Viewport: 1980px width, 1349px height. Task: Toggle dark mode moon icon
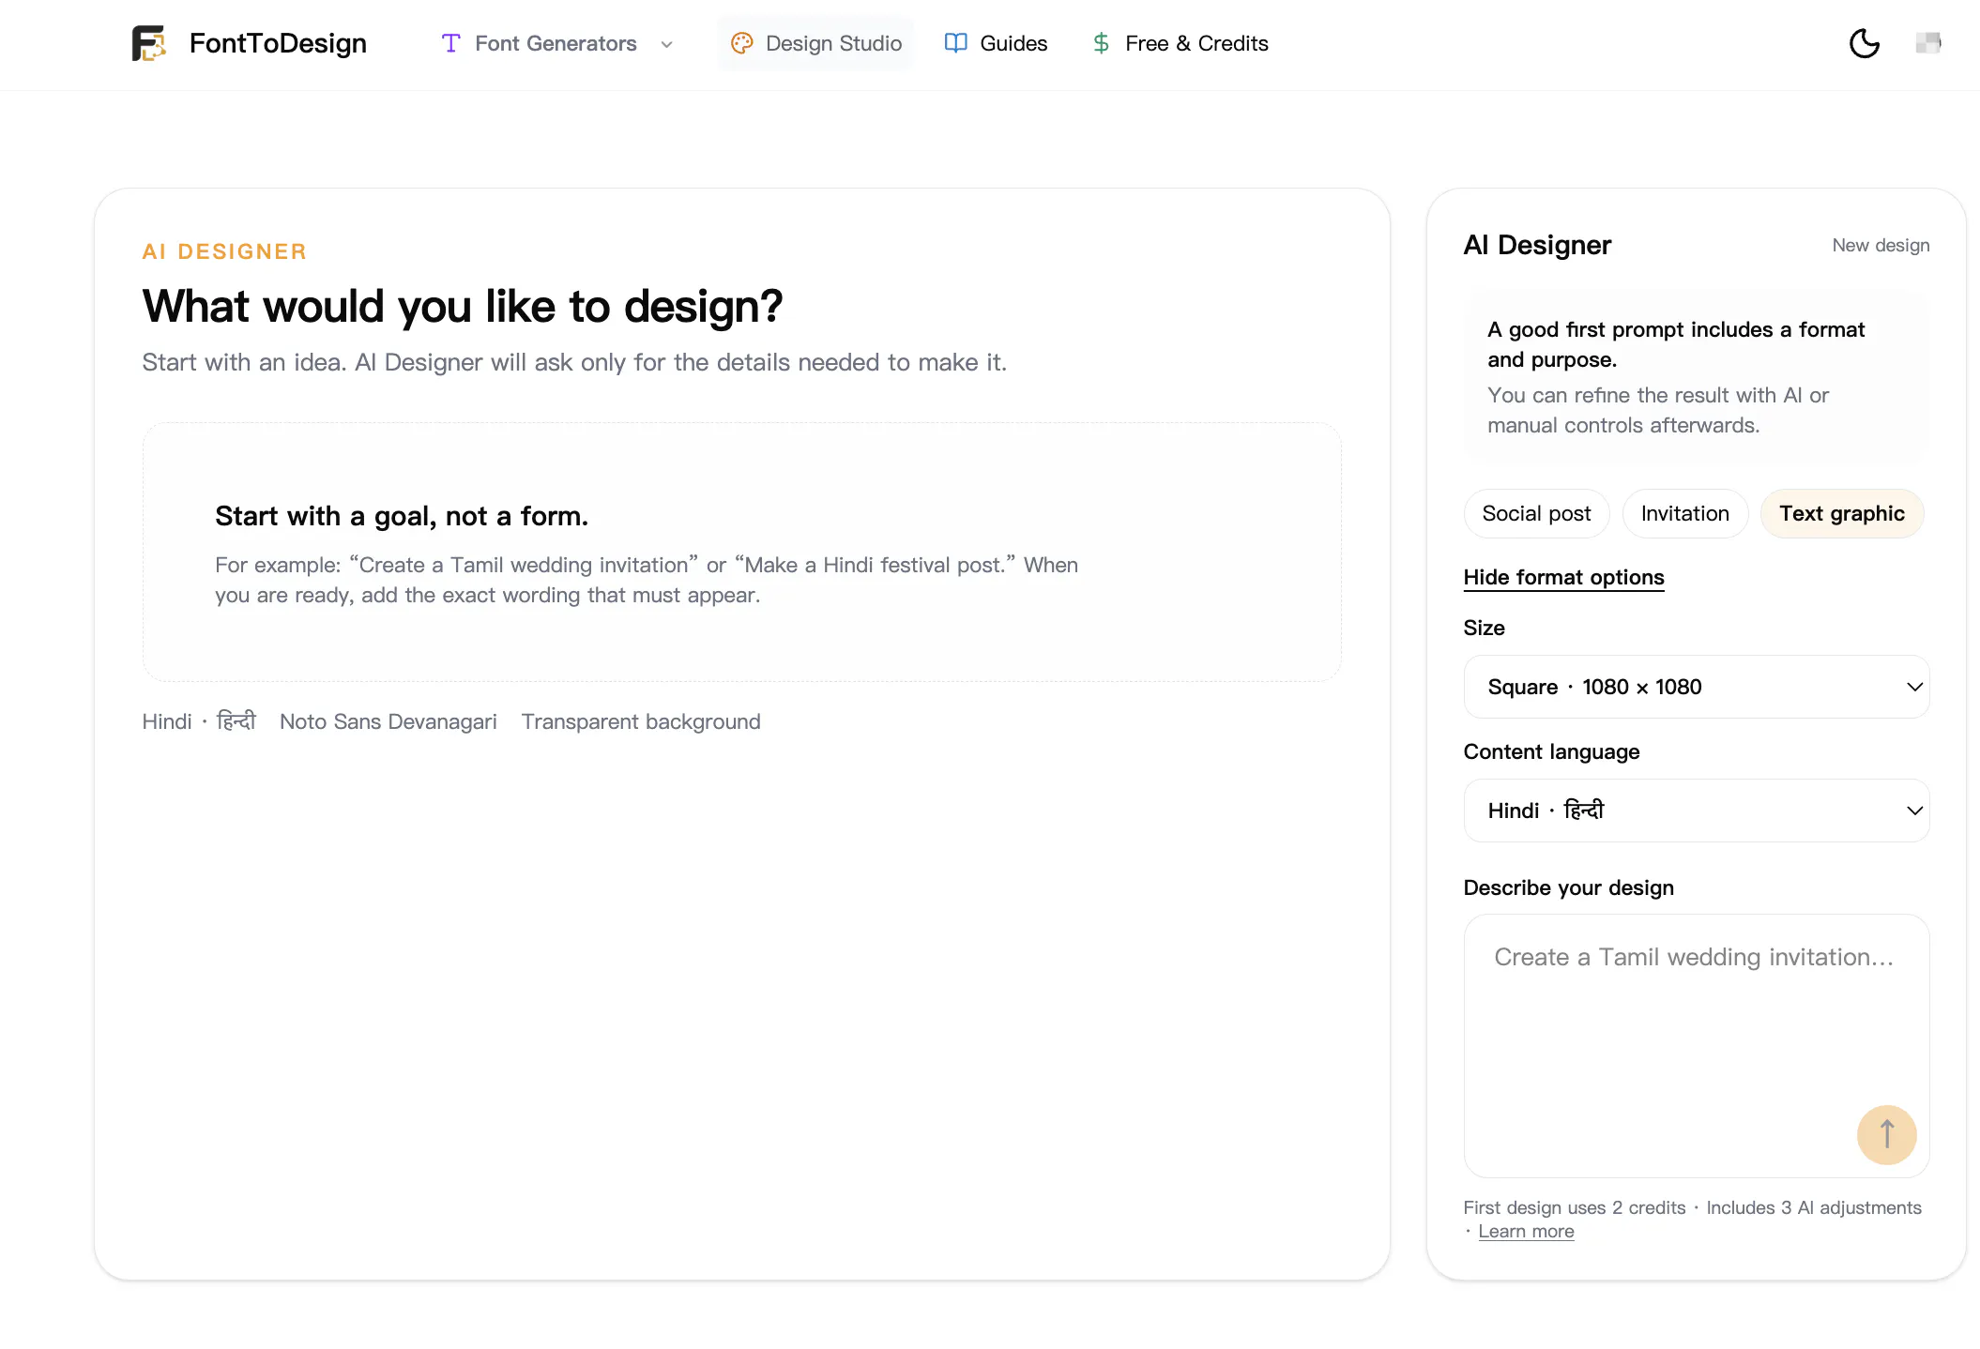coord(1865,43)
